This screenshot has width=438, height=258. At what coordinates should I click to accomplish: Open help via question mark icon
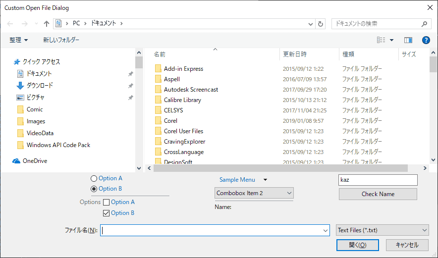click(x=426, y=40)
